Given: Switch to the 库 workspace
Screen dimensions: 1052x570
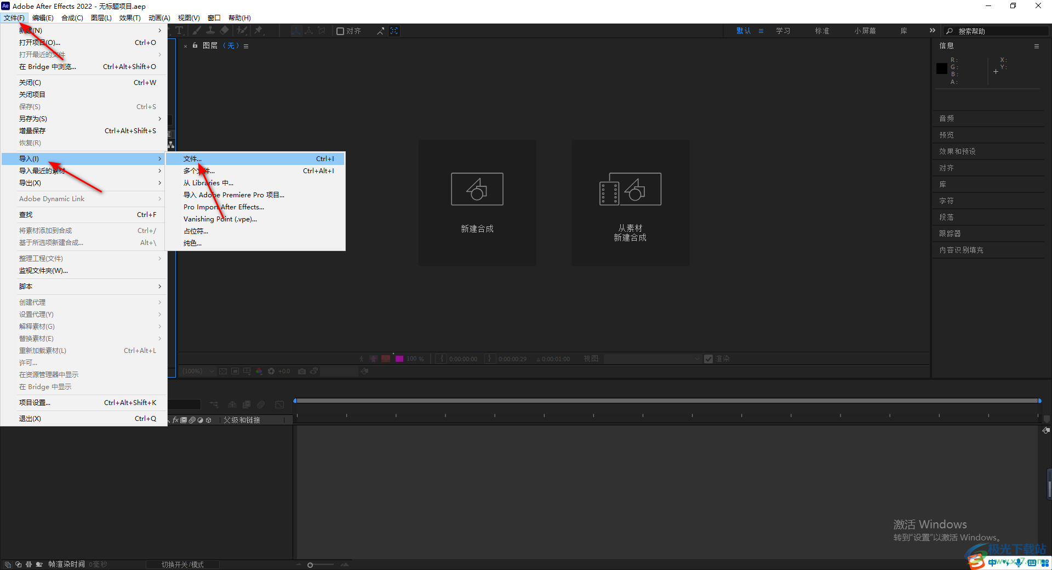Looking at the screenshot, I should [x=904, y=31].
